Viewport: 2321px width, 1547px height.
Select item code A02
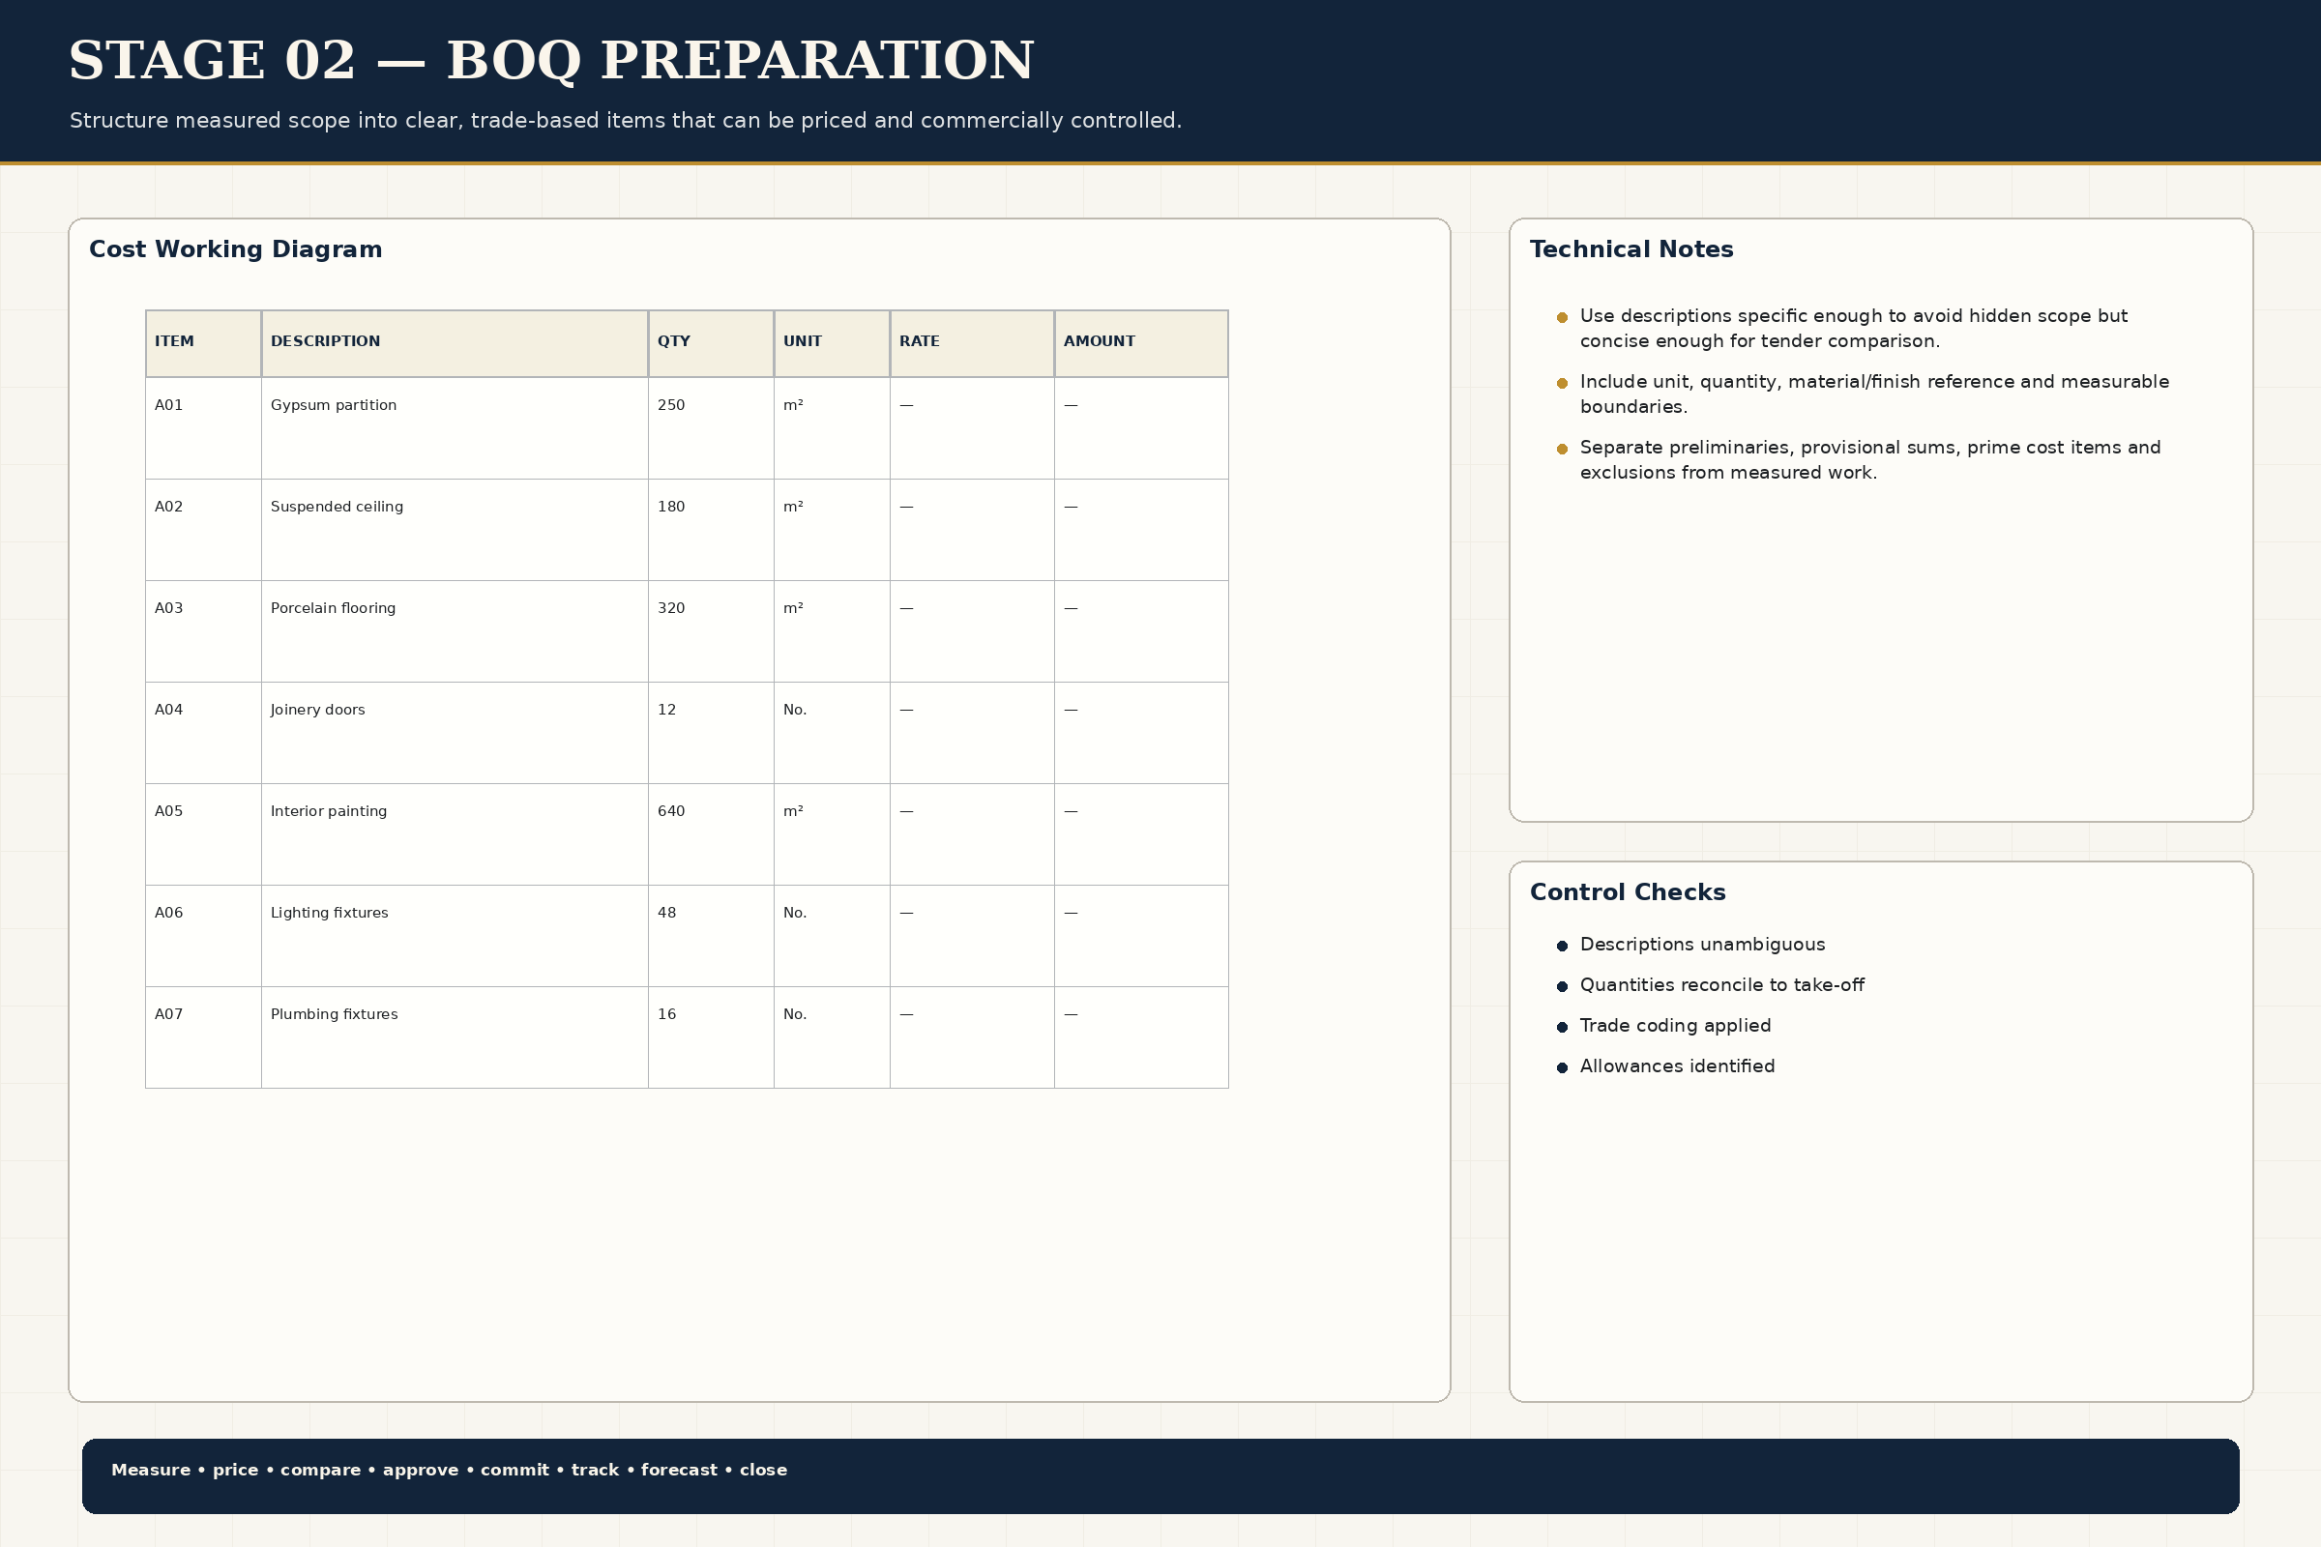click(x=168, y=507)
